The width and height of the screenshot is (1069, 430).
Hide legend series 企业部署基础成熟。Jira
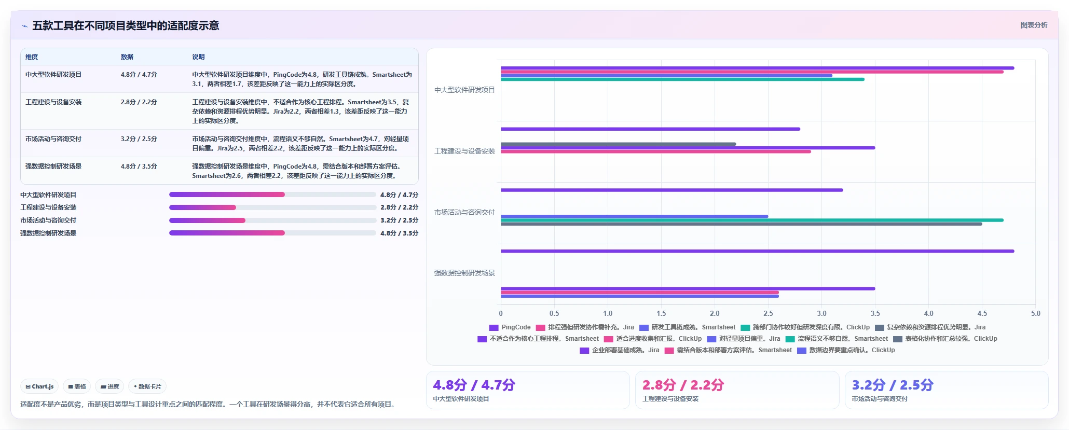620,350
